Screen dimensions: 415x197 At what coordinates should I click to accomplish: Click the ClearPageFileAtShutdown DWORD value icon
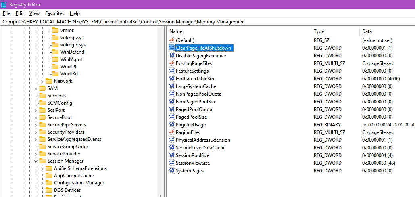click(x=172, y=48)
